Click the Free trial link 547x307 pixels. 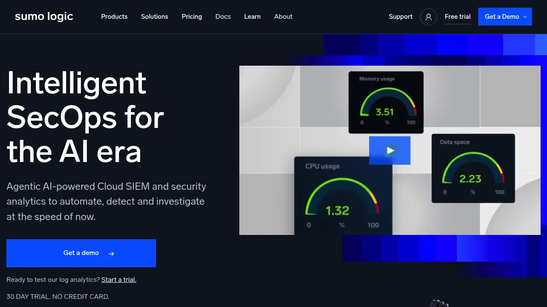(458, 17)
